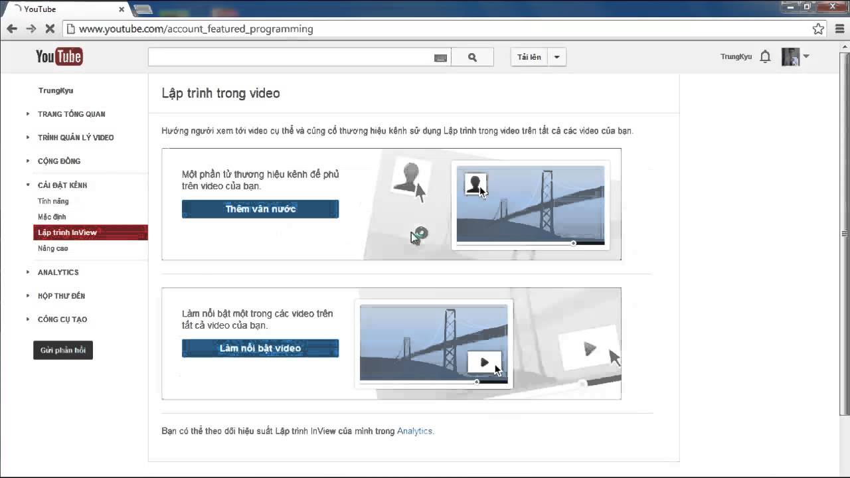The height and width of the screenshot is (478, 850).
Task: Bookmark this page with the star icon
Action: [818, 29]
